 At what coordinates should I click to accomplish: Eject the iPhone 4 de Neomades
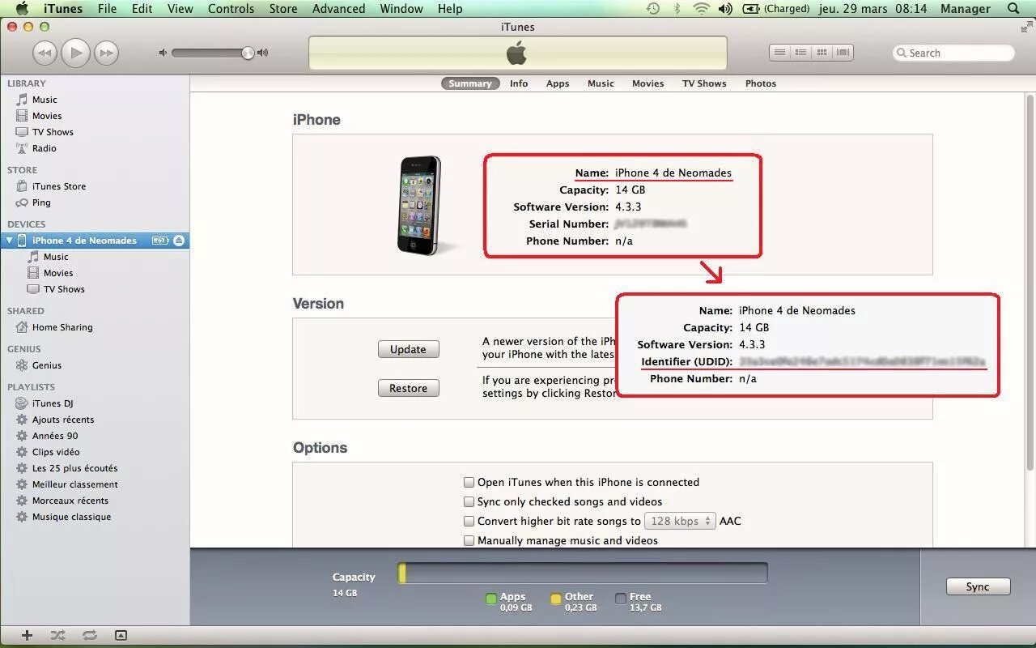(179, 241)
